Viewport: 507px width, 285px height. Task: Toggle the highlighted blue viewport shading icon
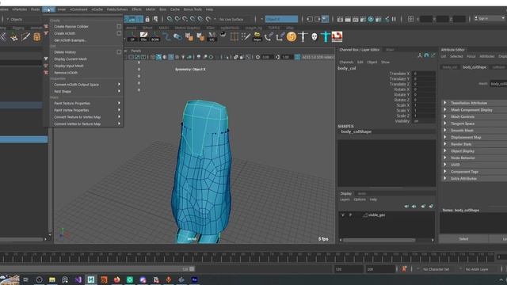(158, 57)
